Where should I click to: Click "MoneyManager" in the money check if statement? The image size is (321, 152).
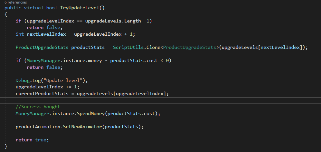coord(43,61)
